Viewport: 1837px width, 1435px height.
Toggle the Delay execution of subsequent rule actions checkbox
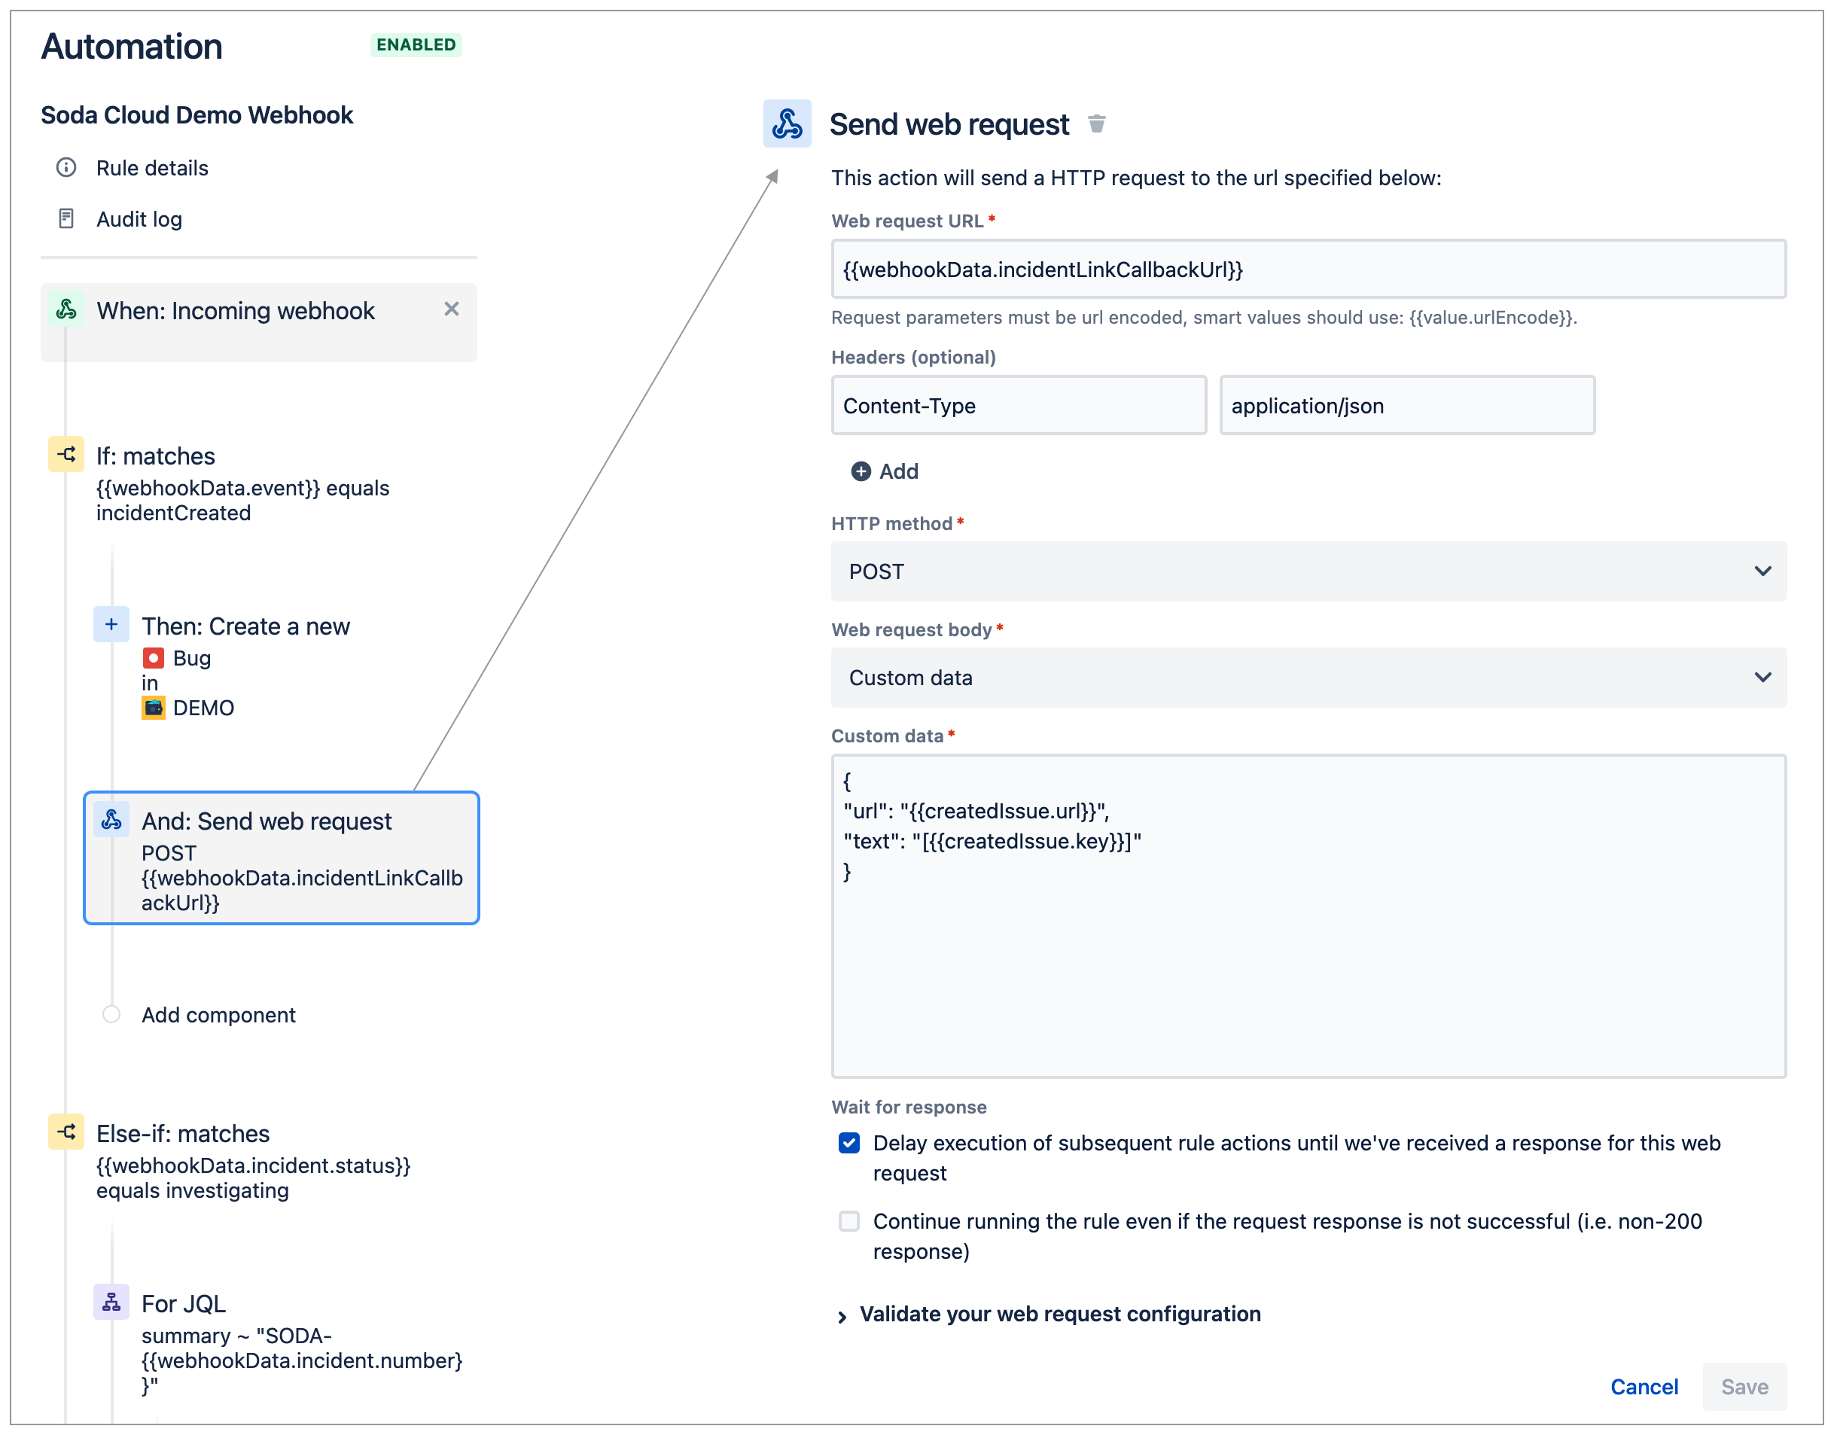point(849,1142)
